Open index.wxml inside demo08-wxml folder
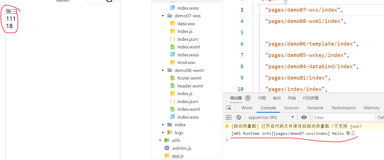The image size is (384, 160). pyautogui.click(x=189, y=109)
